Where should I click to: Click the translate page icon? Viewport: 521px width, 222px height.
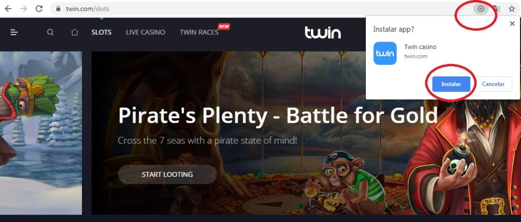[x=497, y=9]
